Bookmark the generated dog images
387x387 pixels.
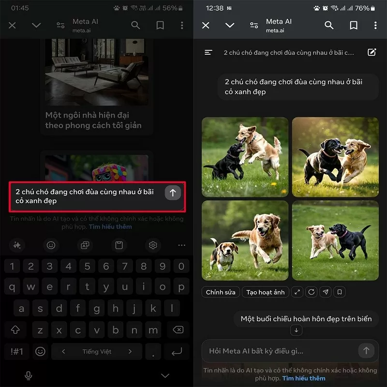point(339,292)
